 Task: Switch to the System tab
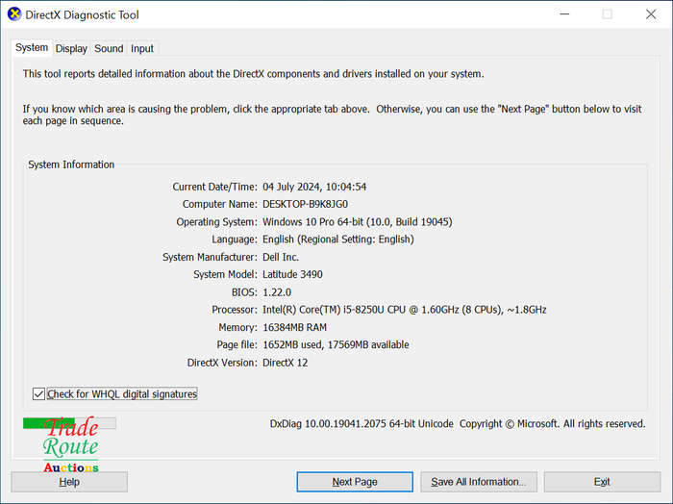(x=32, y=48)
